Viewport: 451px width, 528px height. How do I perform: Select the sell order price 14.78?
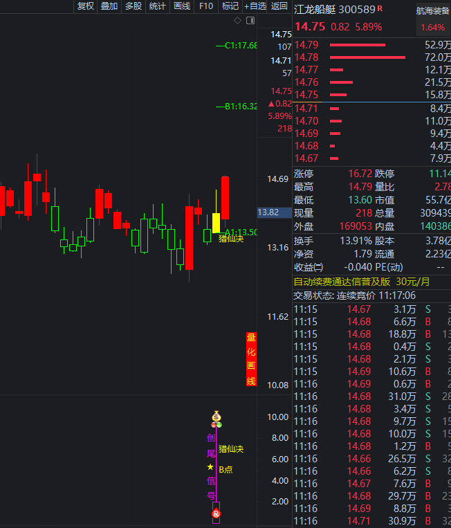306,57
